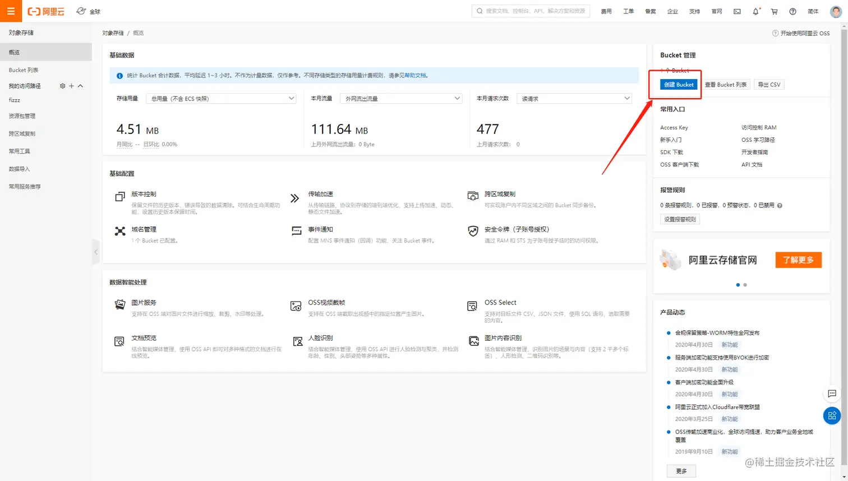Click the 更多 button under 产品动态
Image resolution: width=848 pixels, height=481 pixels.
pos(681,471)
